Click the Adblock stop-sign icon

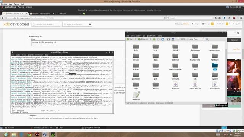click(234, 18)
